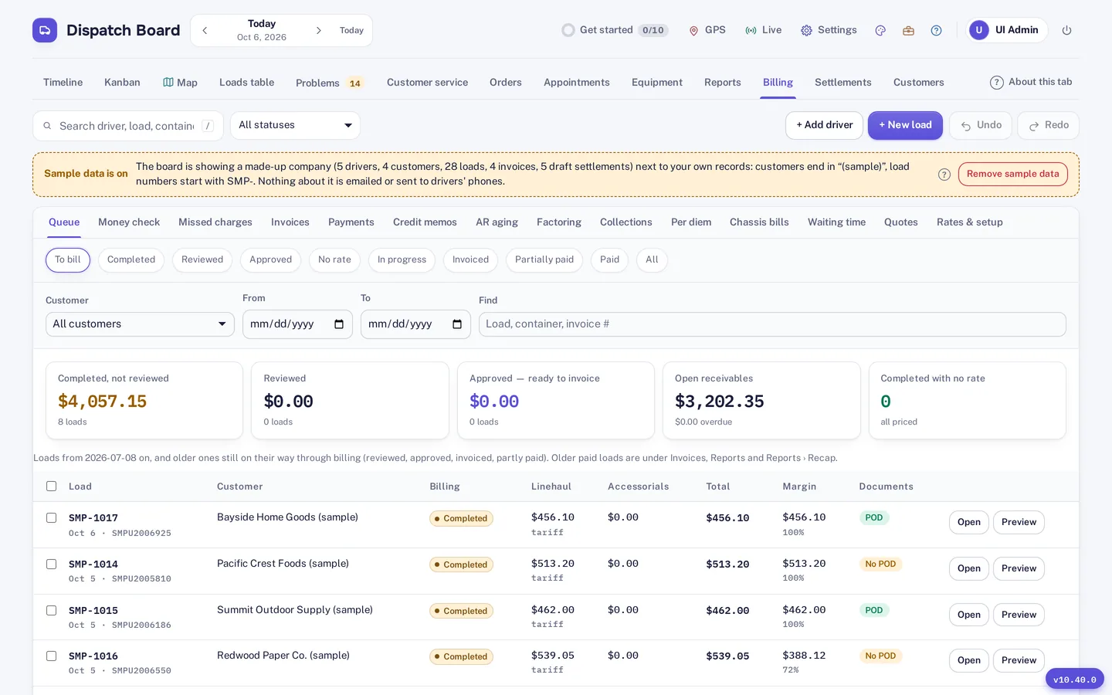This screenshot has height=695, width=1112.
Task: Check the SMP-1016 row checkbox
Action: click(x=52, y=656)
